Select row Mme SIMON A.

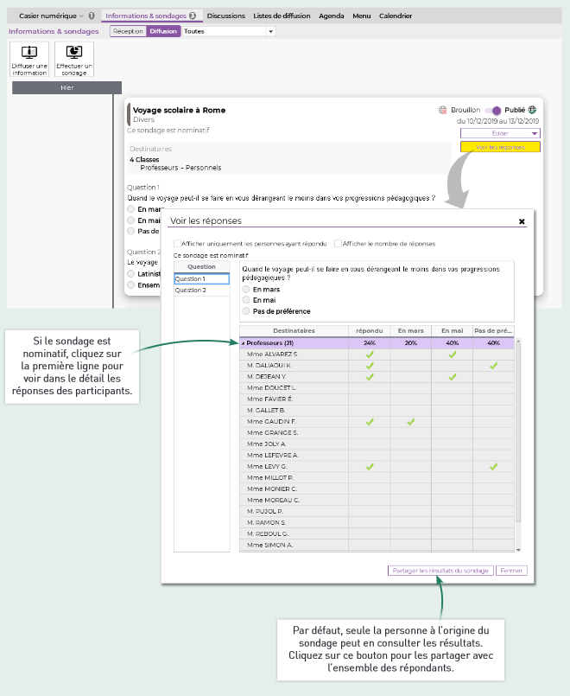(377, 545)
